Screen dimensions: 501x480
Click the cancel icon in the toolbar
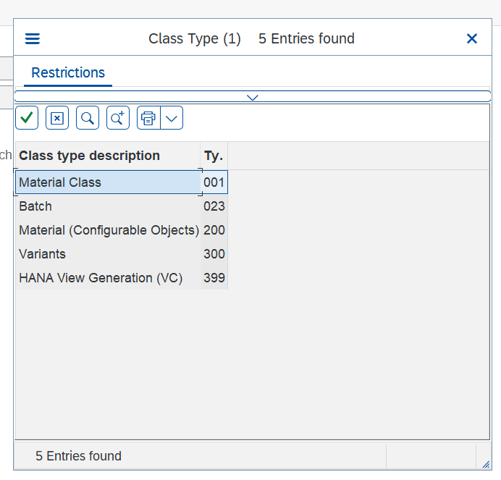[57, 117]
